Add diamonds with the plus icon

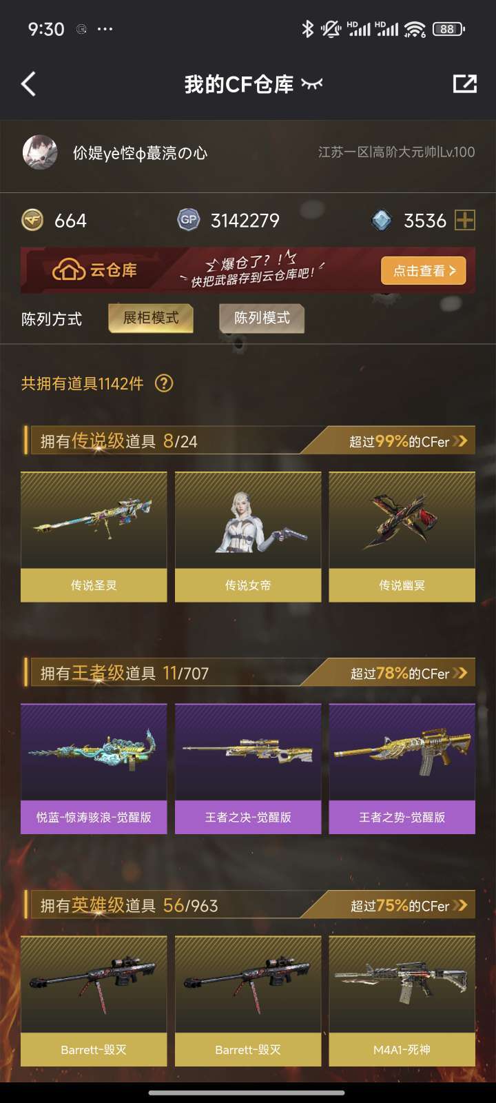point(465,221)
